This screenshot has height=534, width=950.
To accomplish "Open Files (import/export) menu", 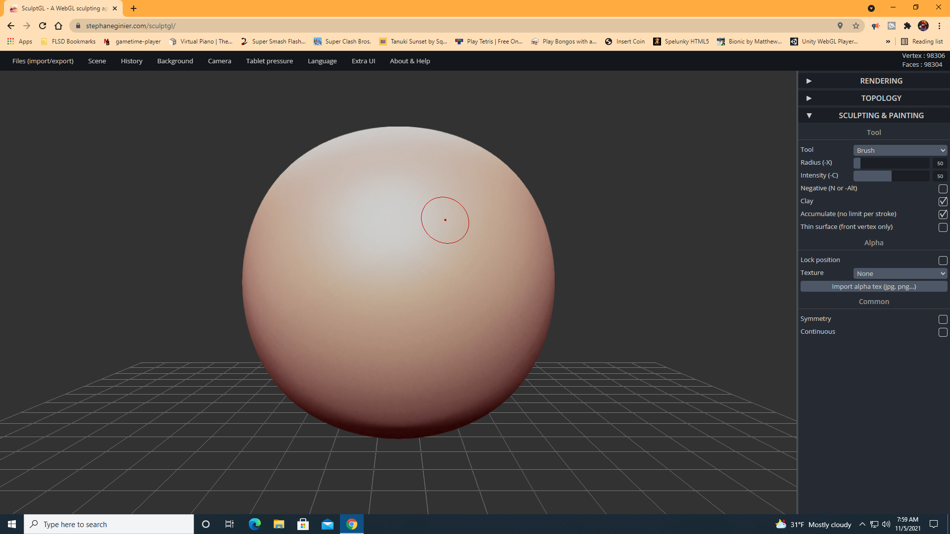I will tap(43, 61).
